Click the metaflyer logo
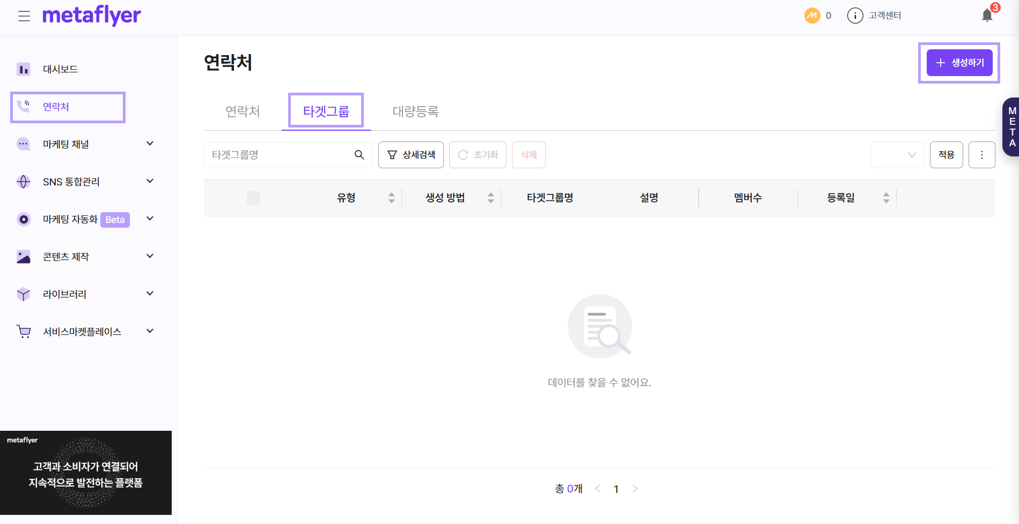This screenshot has width=1019, height=524. point(92,16)
